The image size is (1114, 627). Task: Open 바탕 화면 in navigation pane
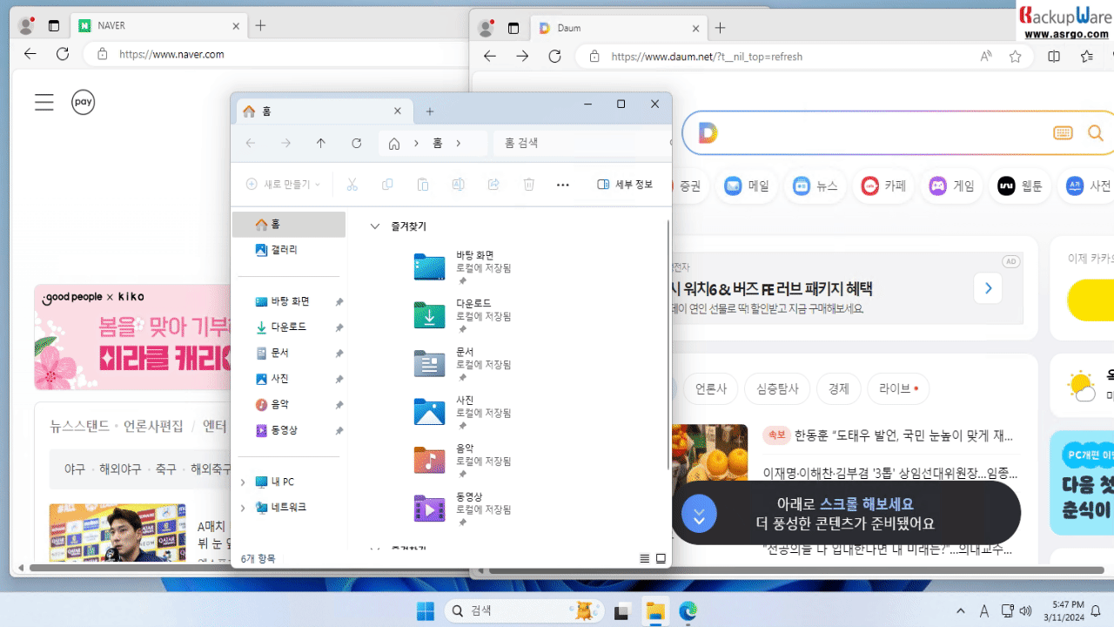[289, 301]
